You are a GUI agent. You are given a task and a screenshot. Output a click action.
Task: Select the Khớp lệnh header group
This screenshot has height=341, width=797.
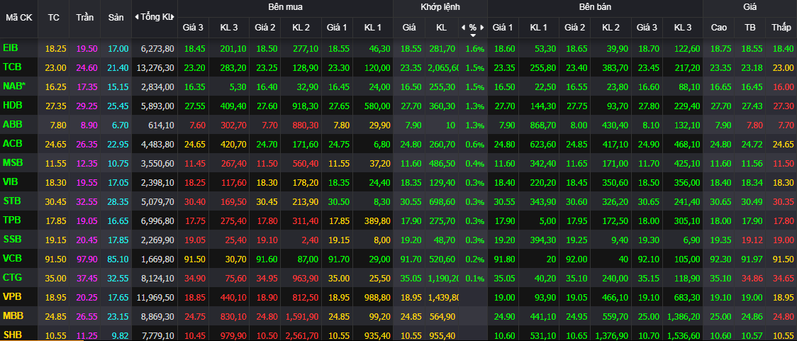[x=440, y=7]
